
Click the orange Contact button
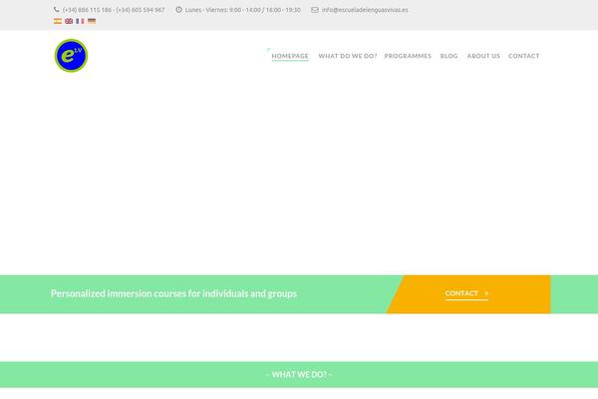[x=468, y=294]
